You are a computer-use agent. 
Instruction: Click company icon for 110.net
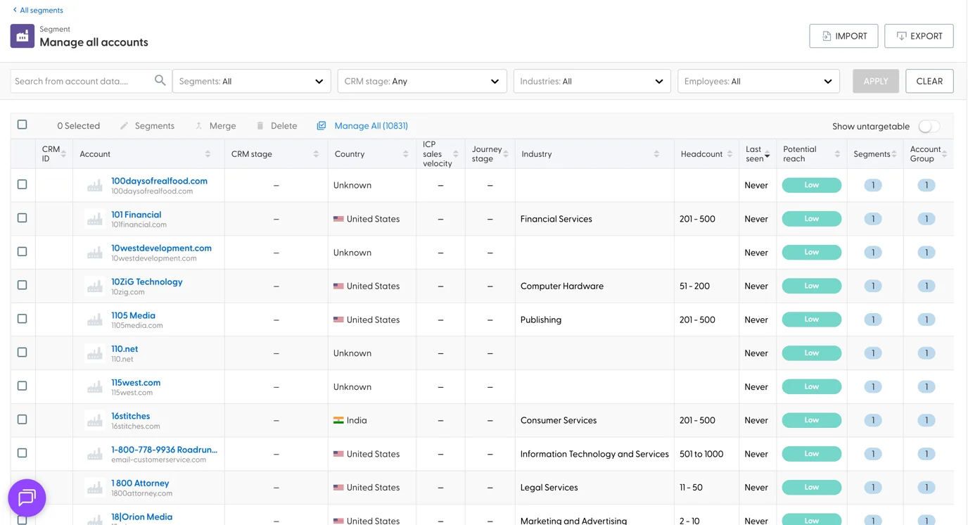pos(95,354)
